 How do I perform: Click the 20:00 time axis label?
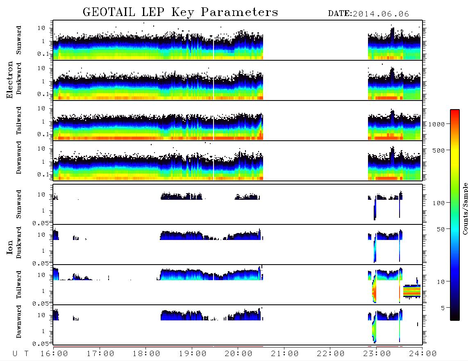click(239, 354)
